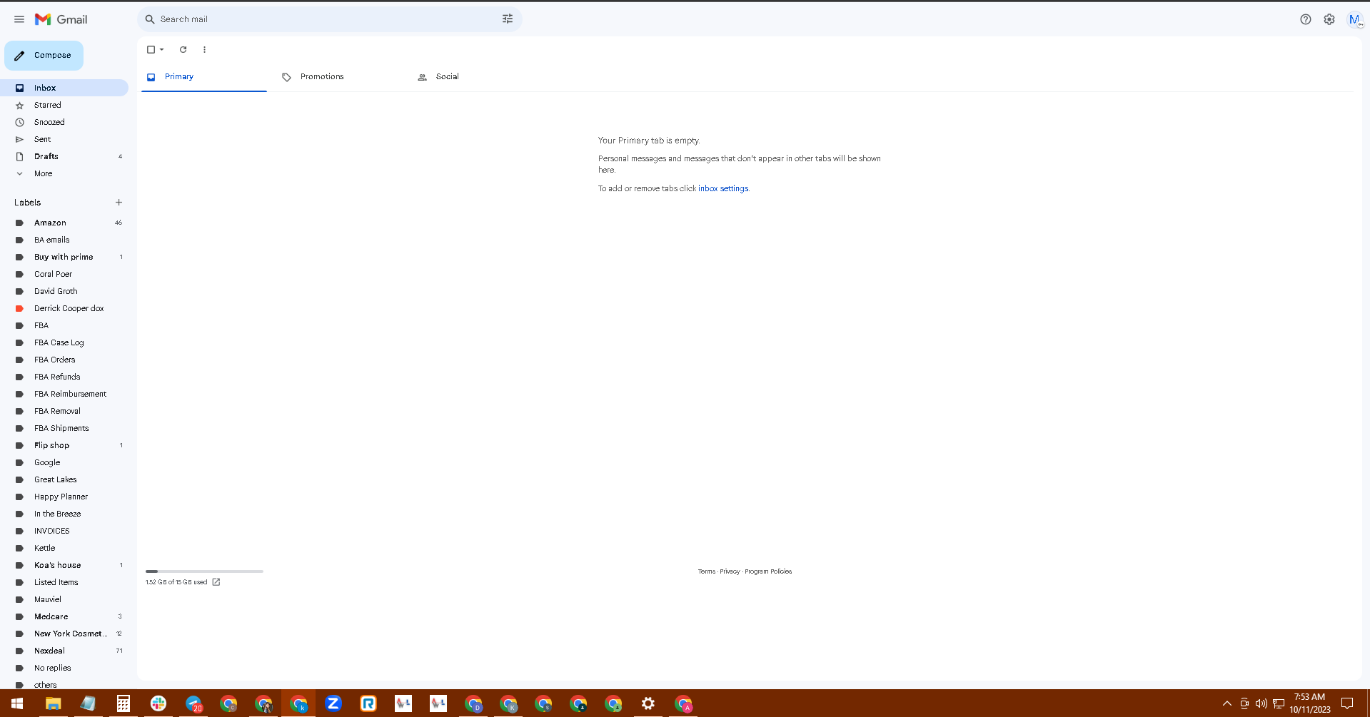Viewport: 1370px width, 717px height.
Task: Compose a new email
Action: [x=44, y=56]
